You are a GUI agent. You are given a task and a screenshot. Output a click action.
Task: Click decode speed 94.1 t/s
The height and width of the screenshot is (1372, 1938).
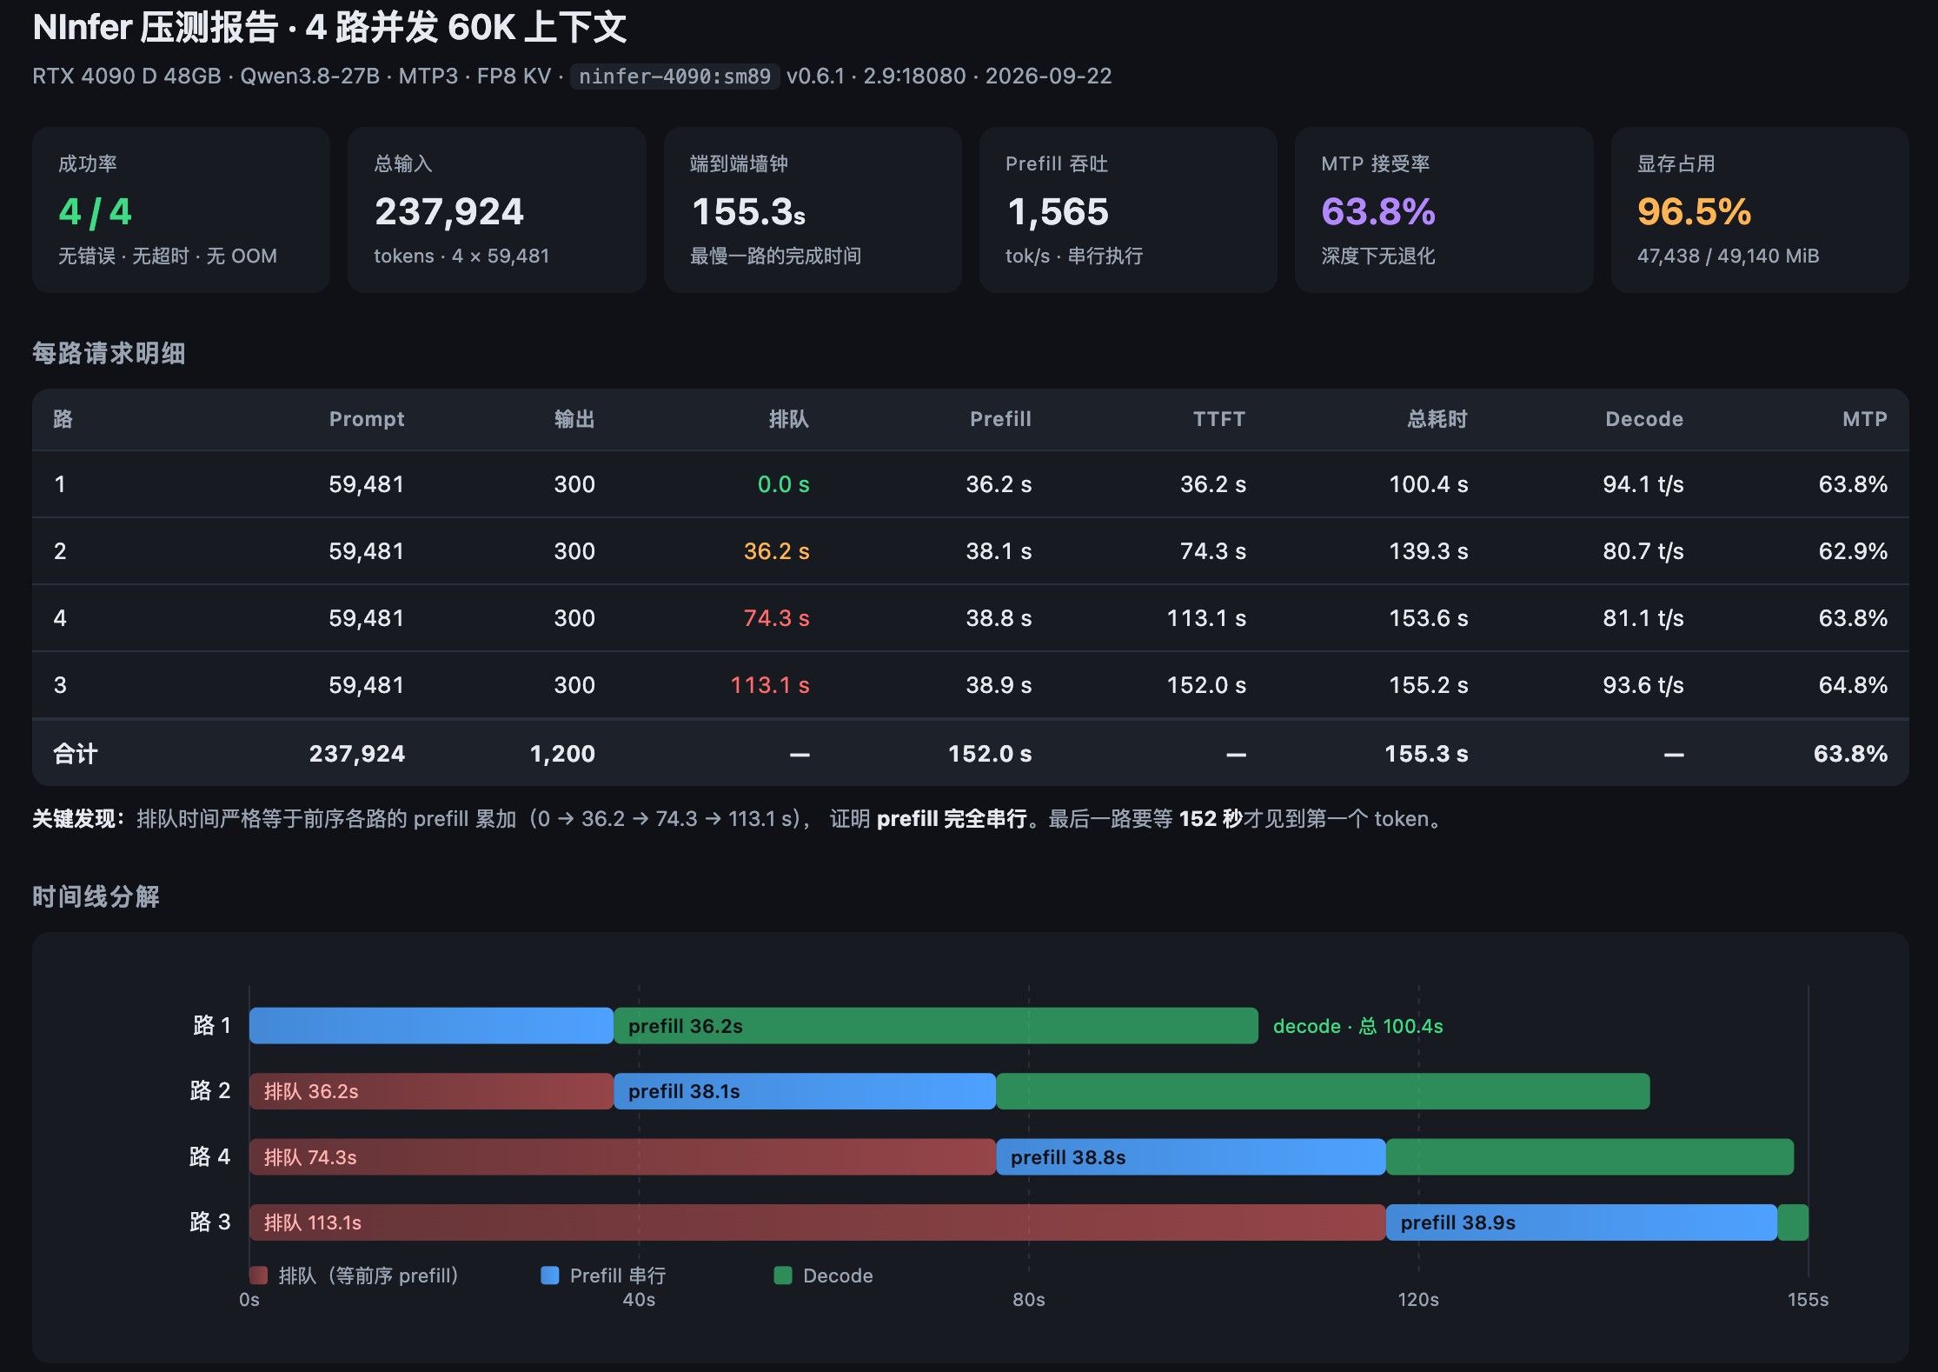[1643, 484]
